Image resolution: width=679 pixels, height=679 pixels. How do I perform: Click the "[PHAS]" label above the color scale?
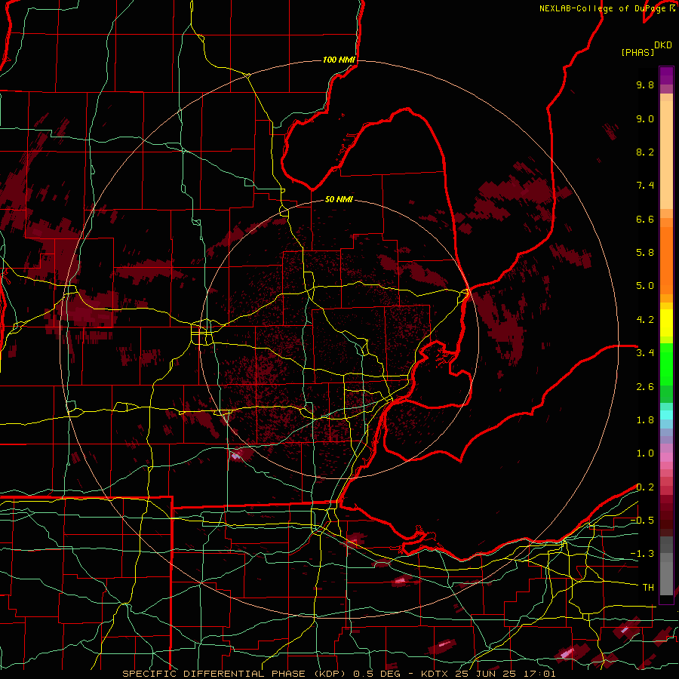pyautogui.click(x=638, y=52)
